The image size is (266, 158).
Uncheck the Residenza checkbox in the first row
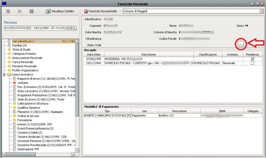point(252,59)
